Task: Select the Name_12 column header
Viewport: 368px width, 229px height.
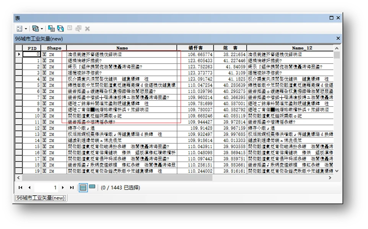Action: pyautogui.click(x=290, y=48)
